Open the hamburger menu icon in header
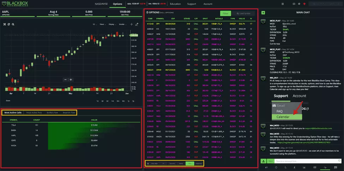This screenshot has height=171, width=344. (283, 4)
